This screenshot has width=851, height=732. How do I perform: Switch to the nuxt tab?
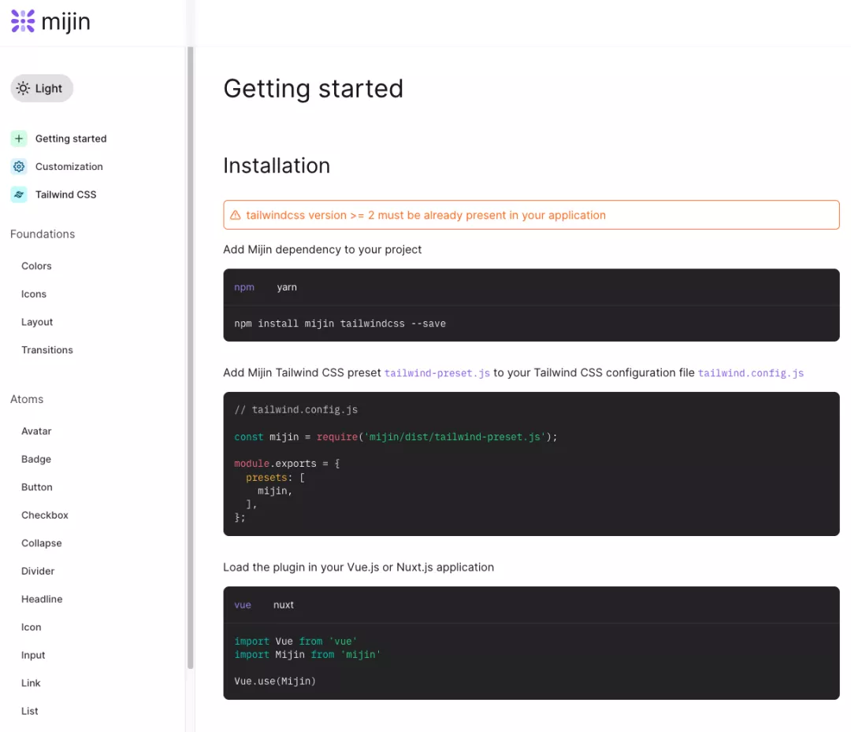point(284,605)
